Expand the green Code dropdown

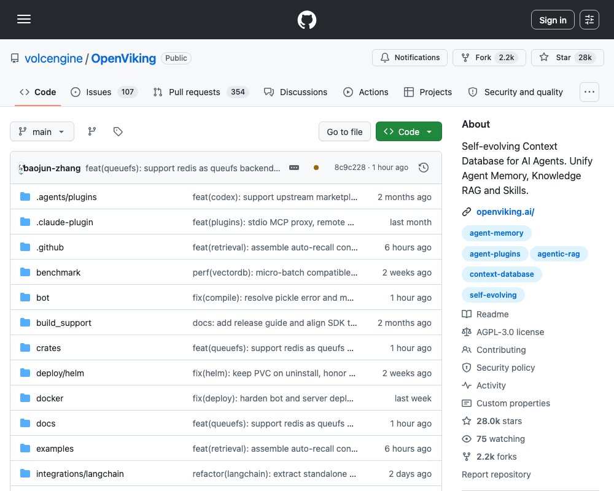(409, 132)
